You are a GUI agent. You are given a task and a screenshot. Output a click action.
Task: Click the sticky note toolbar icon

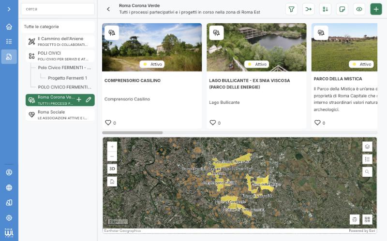(x=342, y=9)
